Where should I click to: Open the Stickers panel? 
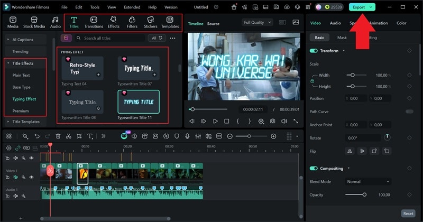click(150, 22)
